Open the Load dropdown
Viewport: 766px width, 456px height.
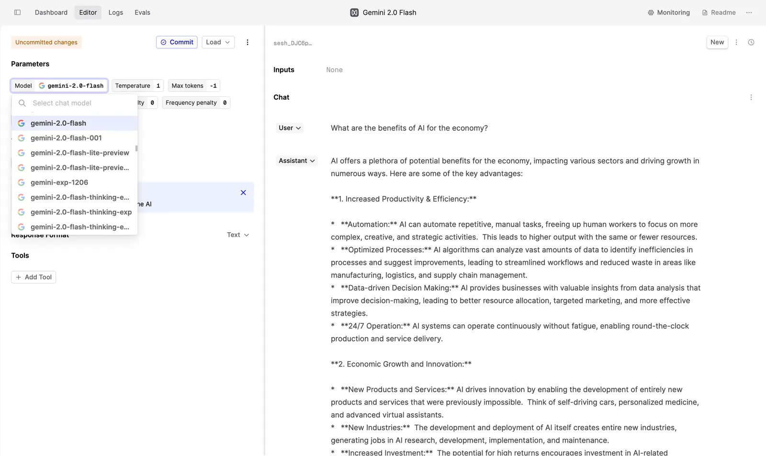tap(218, 42)
